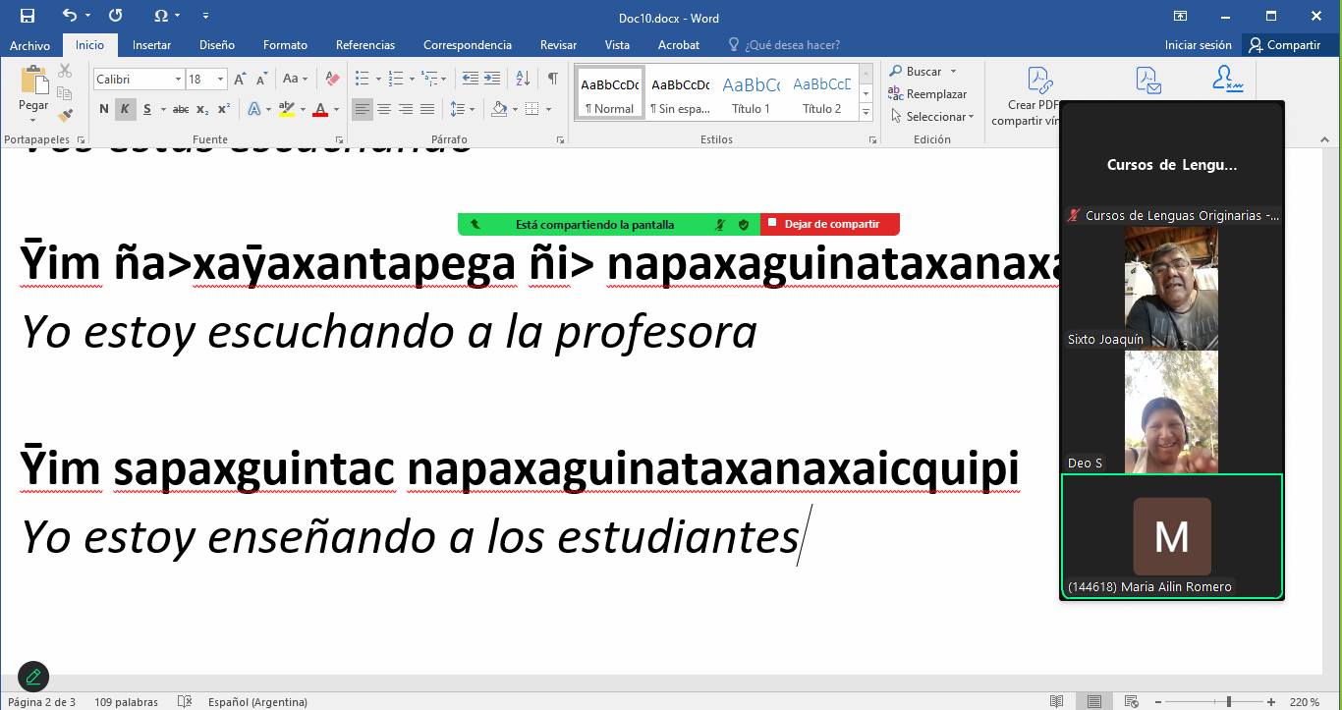Screen dimensions: 1342x710
Task: Click the green annotate pencil icon
Action: pos(33,676)
